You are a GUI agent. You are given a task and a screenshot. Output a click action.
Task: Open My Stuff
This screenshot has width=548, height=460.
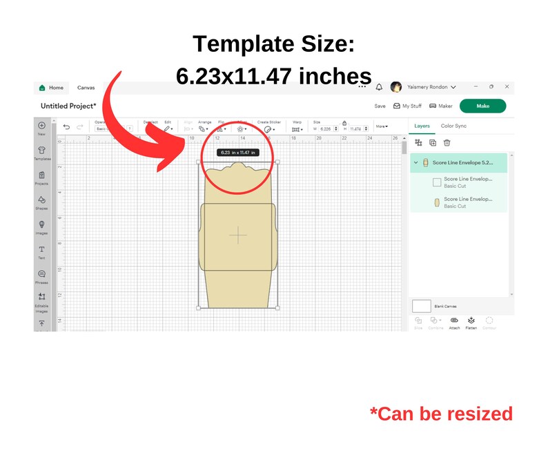[x=407, y=106]
